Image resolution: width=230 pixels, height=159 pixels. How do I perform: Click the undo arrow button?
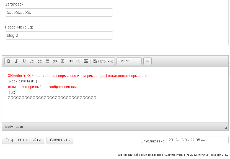(x=148, y=61)
